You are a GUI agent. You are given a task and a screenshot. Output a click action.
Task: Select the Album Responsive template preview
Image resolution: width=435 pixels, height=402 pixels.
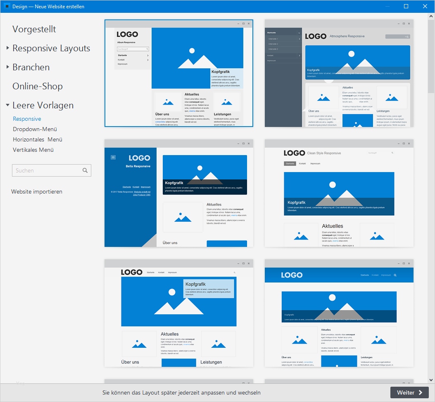point(178,73)
